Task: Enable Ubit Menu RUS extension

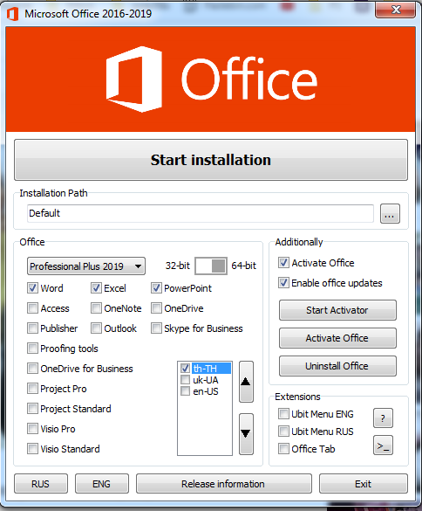Action: (x=283, y=432)
